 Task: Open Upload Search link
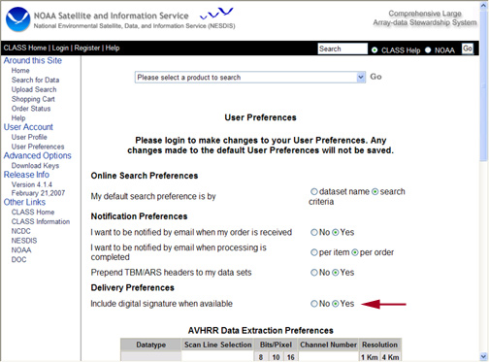click(x=34, y=89)
